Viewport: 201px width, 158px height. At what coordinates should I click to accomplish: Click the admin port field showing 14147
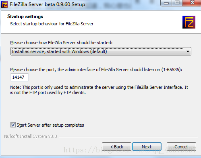coord(19,77)
